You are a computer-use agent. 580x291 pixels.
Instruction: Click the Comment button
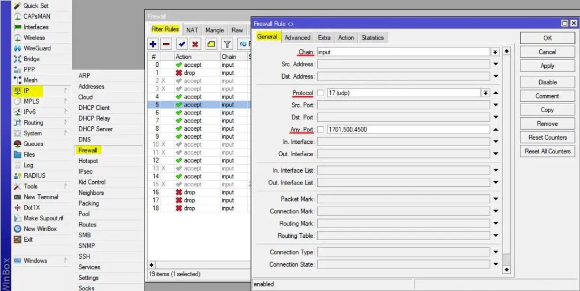548,96
